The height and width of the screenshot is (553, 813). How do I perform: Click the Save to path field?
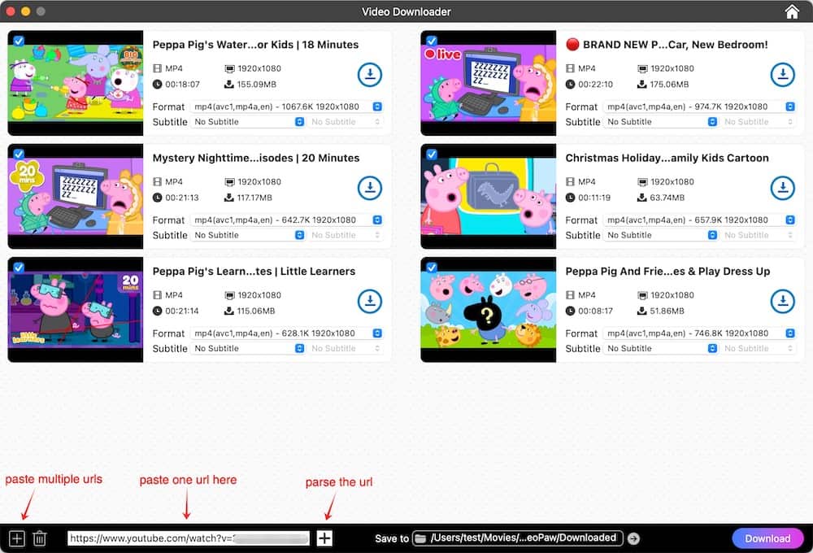(517, 538)
